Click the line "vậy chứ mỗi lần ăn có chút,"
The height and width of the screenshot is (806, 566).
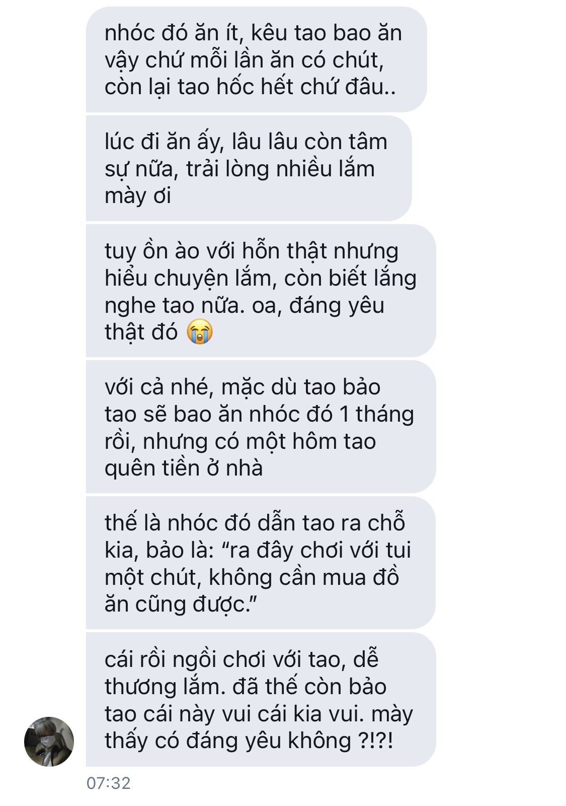(244, 60)
